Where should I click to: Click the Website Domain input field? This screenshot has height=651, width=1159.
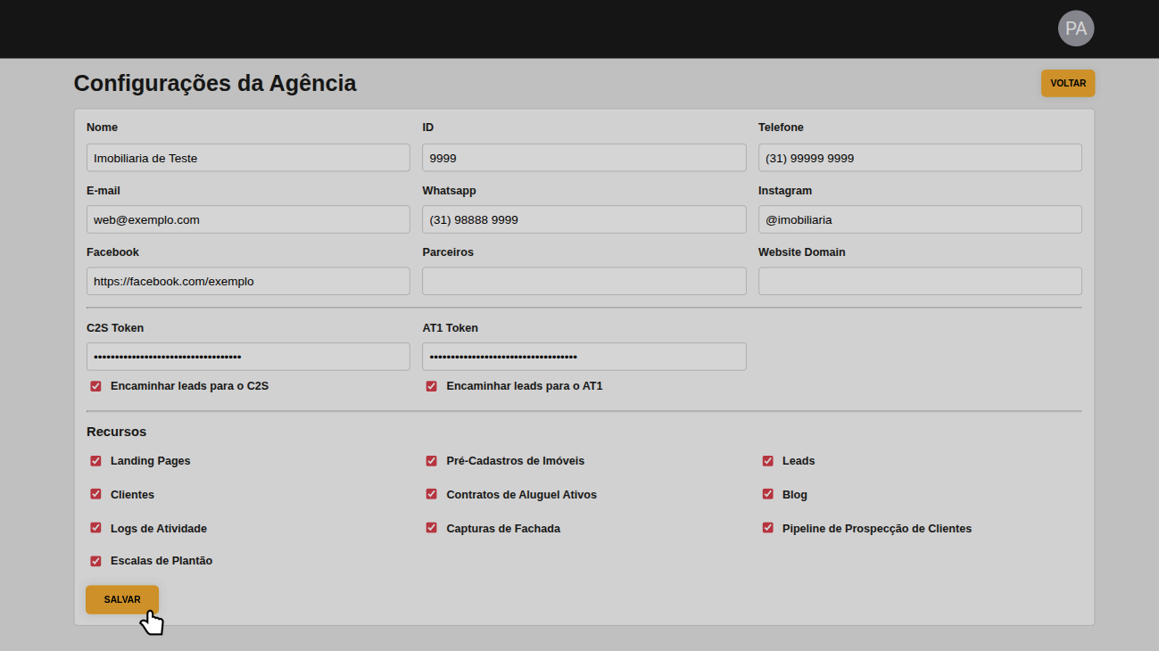[920, 281]
